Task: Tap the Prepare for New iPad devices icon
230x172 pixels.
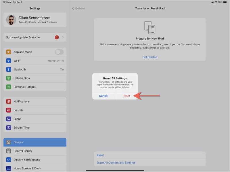Action: [x=150, y=28]
